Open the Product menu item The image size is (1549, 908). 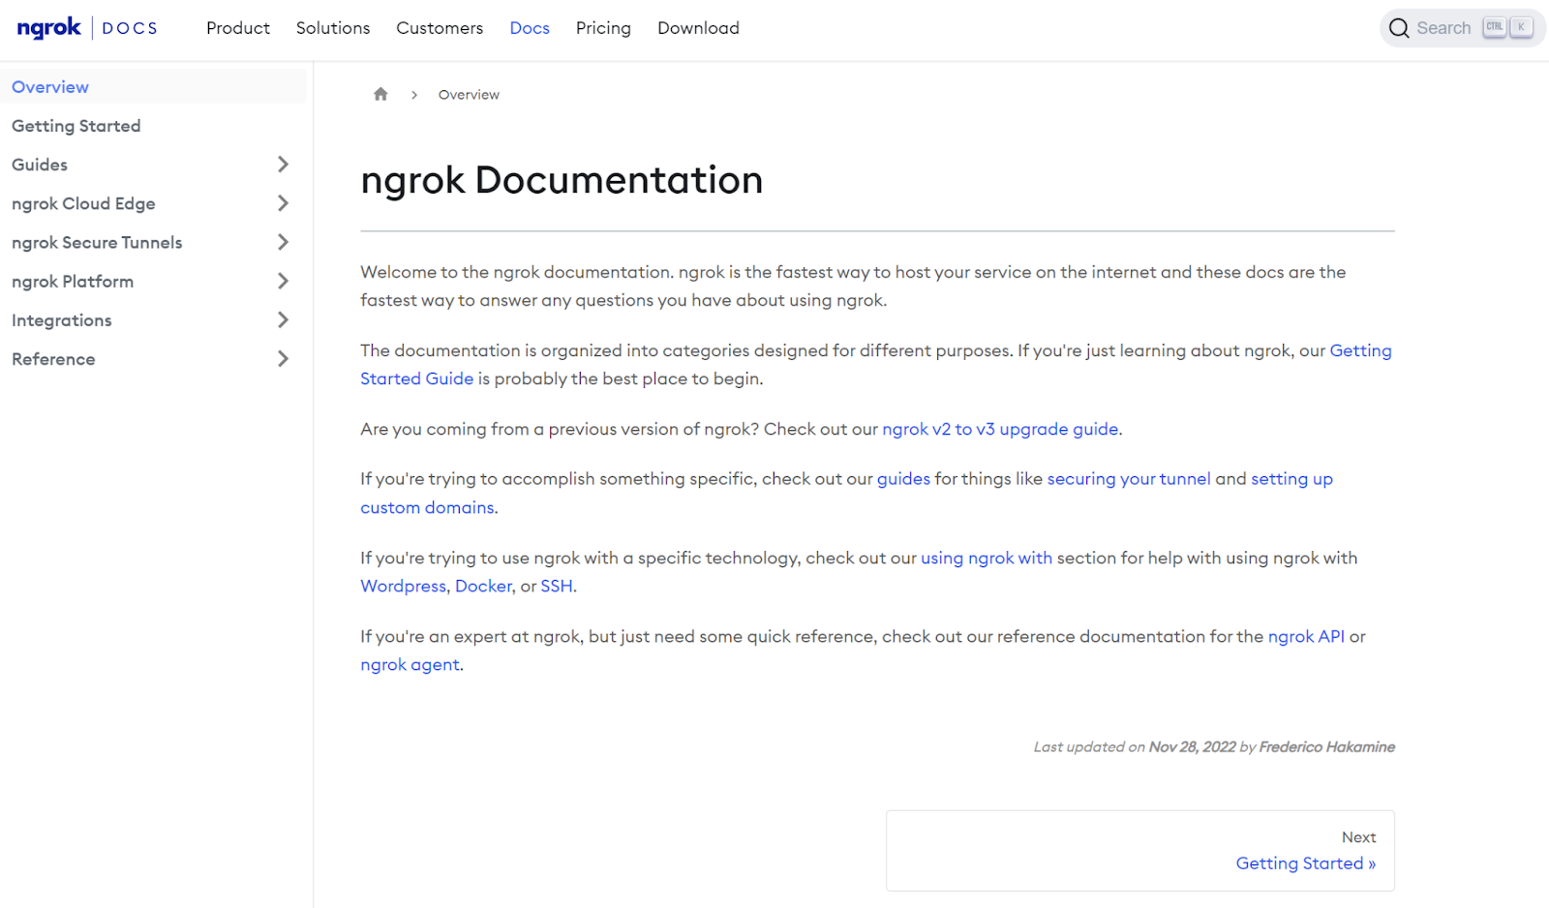[237, 28]
